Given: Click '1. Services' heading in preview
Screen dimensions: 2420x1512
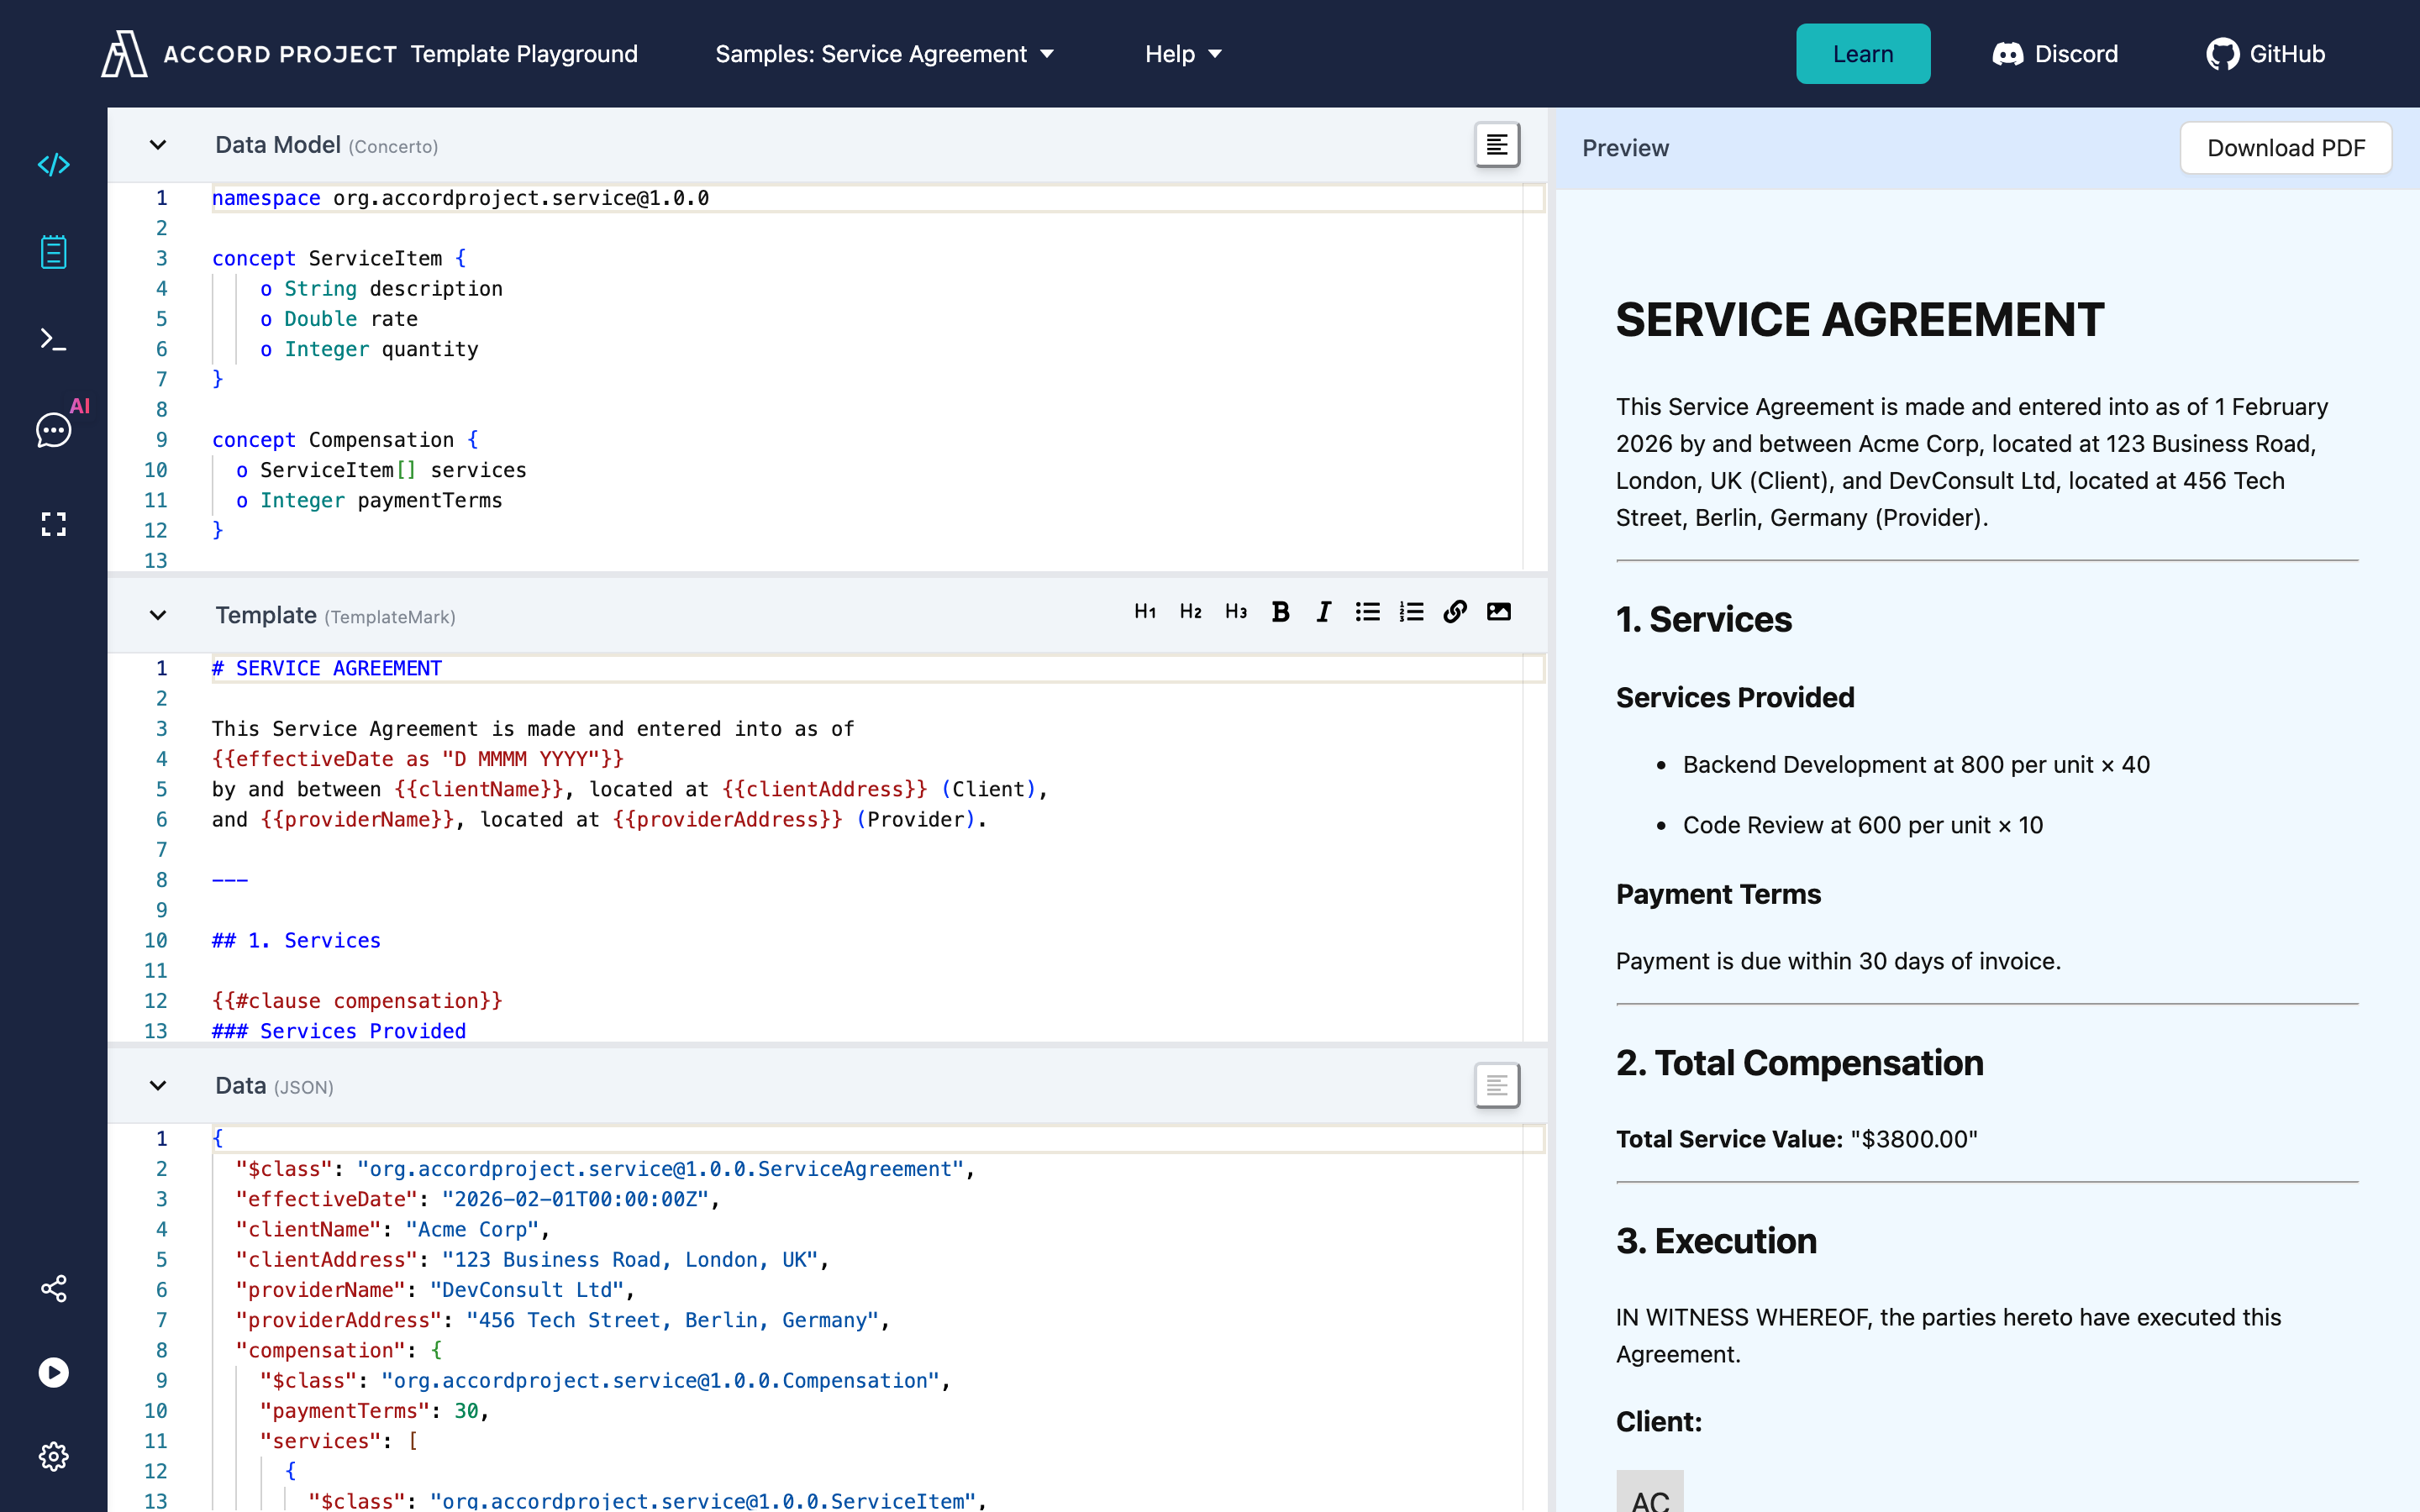Looking at the screenshot, I should tap(1704, 619).
